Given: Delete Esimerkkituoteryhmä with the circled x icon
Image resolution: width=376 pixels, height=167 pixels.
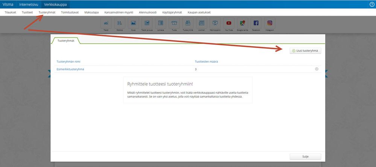Looking at the screenshot, I should pos(317,69).
